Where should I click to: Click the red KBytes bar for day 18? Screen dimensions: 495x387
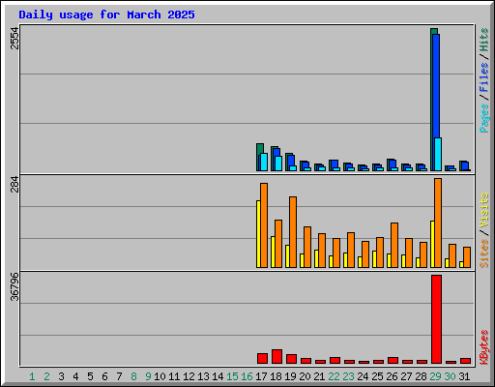277,356
